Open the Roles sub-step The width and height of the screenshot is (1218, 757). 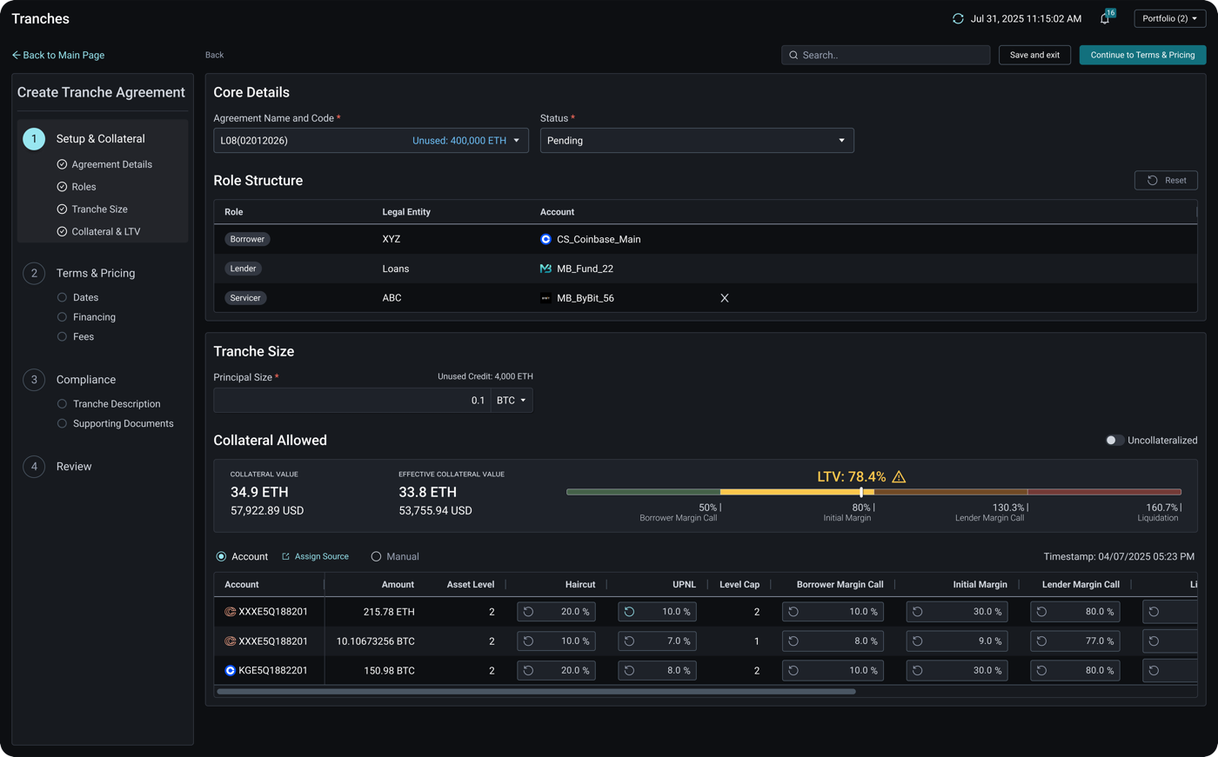84,187
